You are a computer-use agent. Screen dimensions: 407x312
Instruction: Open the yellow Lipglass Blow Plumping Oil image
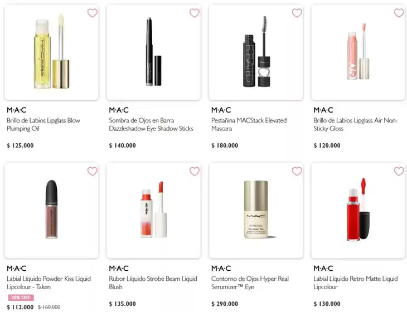pos(51,52)
